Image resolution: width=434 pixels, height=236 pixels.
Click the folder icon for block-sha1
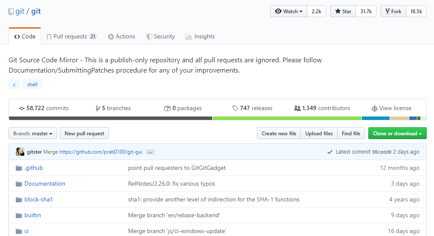pos(19,200)
